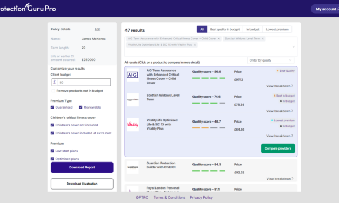Screen dimensions: 339x203
Task: Click the 47 results heading
Action: (135, 30)
